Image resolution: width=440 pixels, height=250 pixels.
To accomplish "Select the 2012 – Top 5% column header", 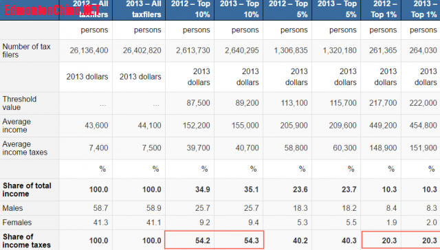I will pos(287,10).
